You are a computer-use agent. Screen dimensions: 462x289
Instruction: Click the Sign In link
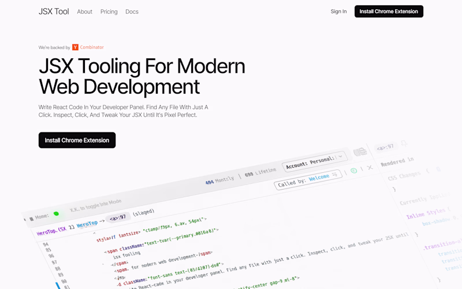pyautogui.click(x=338, y=12)
